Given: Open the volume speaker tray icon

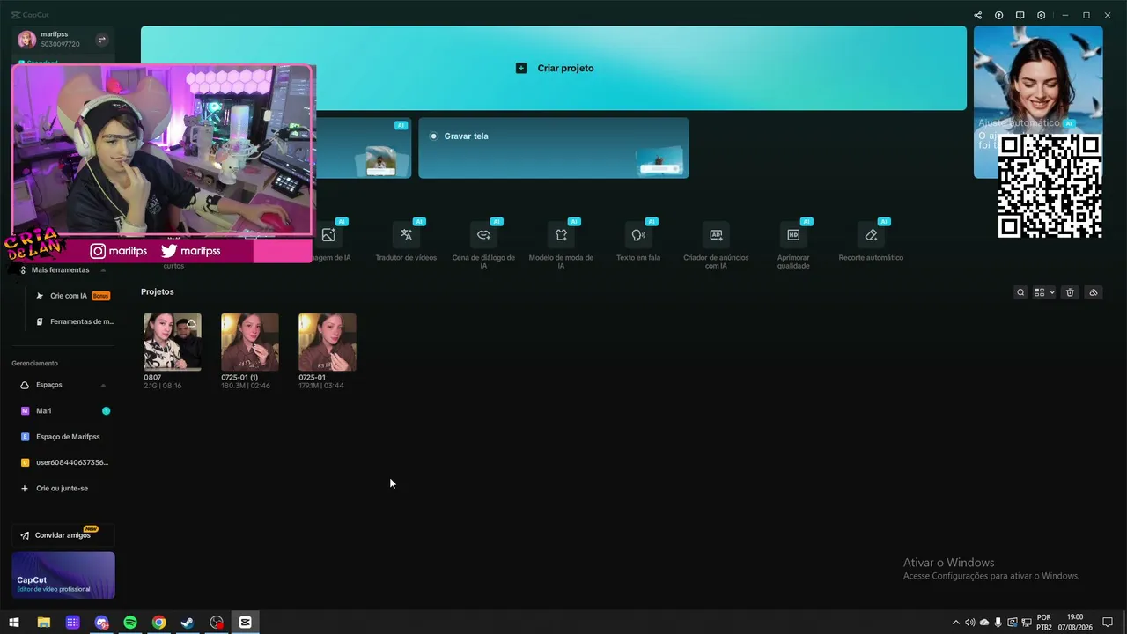Looking at the screenshot, I should pyautogui.click(x=970, y=623).
